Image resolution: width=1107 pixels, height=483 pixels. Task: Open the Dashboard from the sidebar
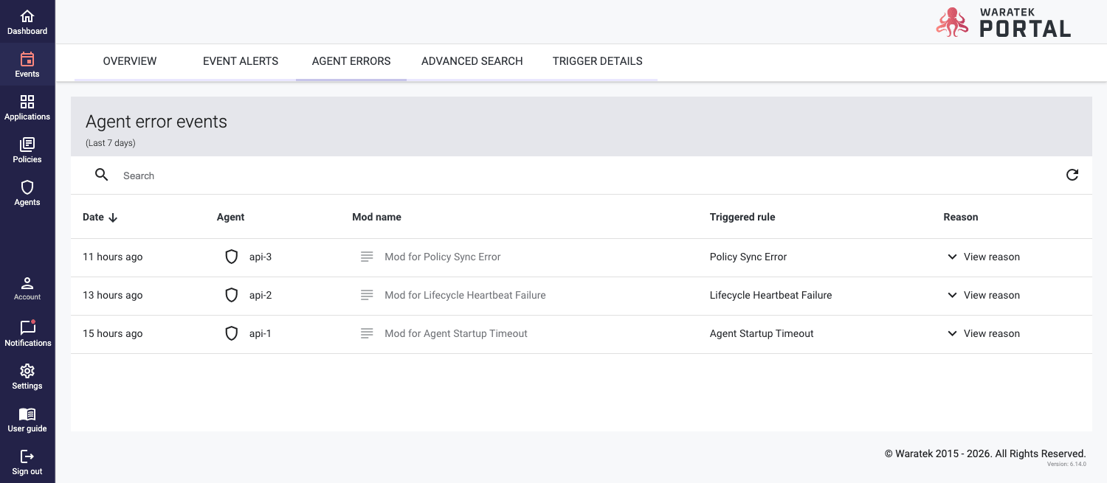tap(27, 22)
